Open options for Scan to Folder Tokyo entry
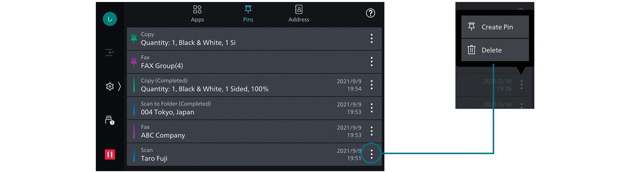 point(371,108)
